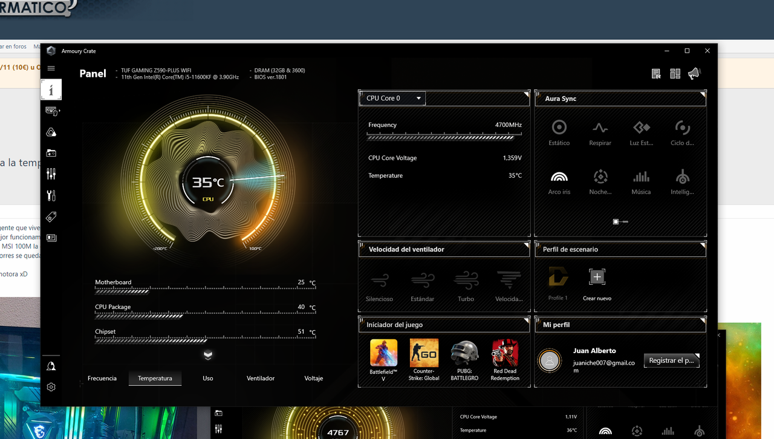The width and height of the screenshot is (774, 439).
Task: Close the side panel behind Armoury Crate
Action: pos(719,335)
